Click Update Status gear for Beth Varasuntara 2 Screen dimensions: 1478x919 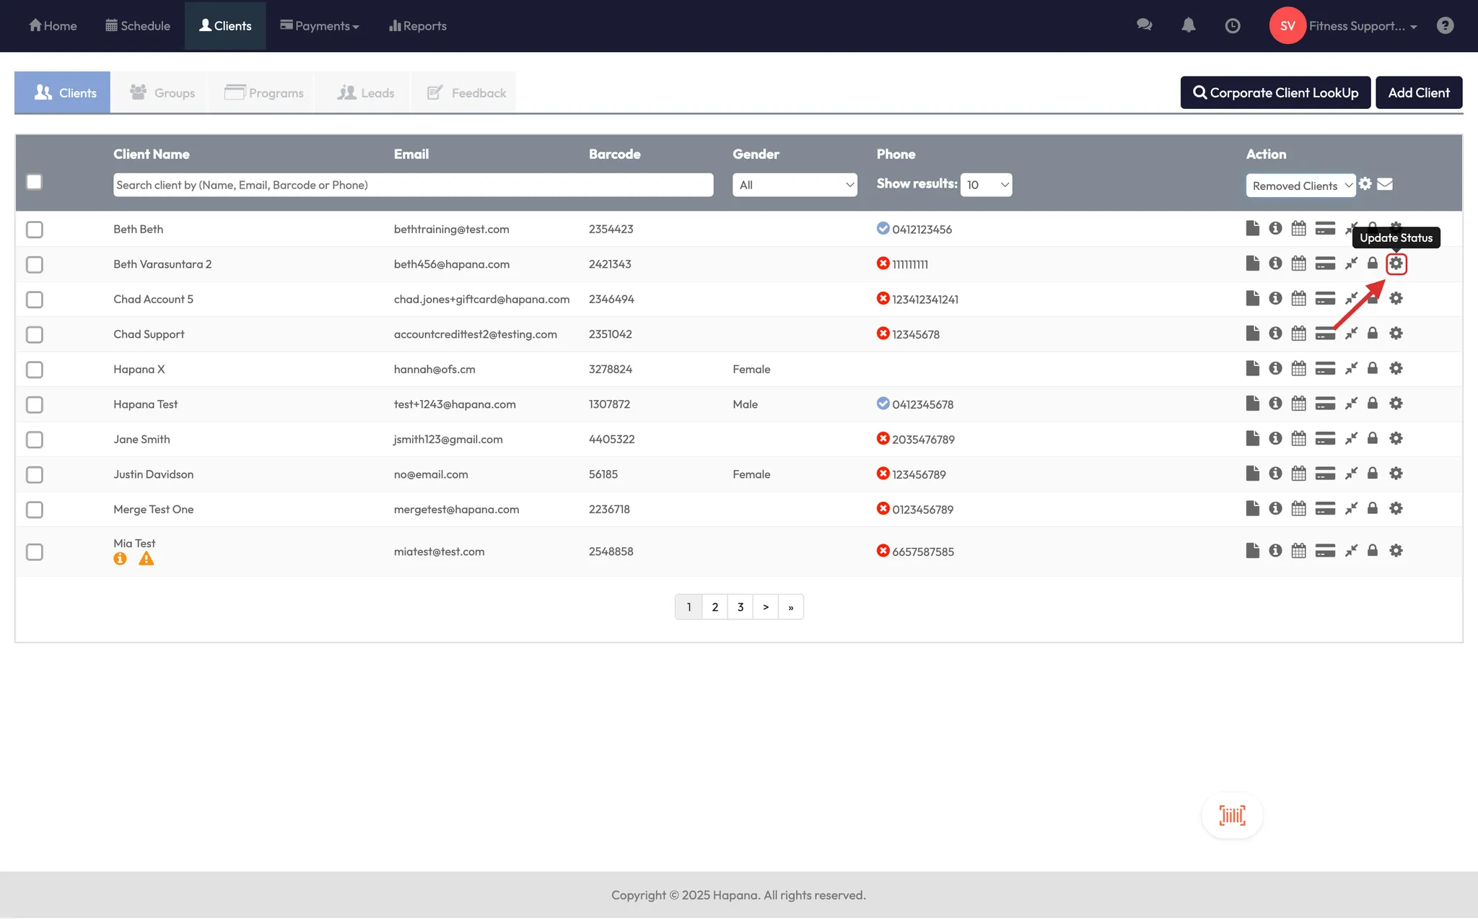1396,263
